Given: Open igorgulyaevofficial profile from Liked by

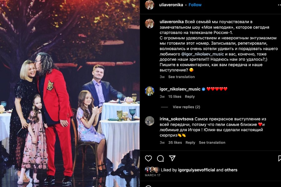Looking at the screenshot, I should click(x=196, y=170).
